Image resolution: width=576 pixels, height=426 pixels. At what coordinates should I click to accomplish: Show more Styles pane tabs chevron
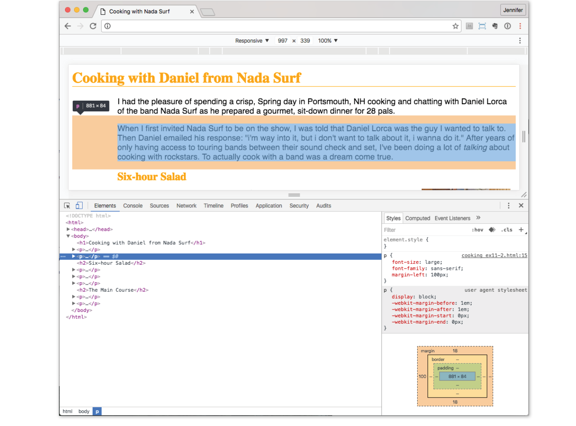tap(478, 218)
